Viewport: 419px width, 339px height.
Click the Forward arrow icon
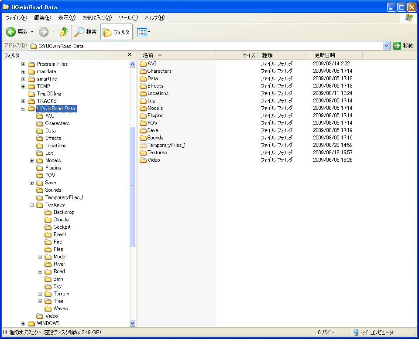(44, 32)
